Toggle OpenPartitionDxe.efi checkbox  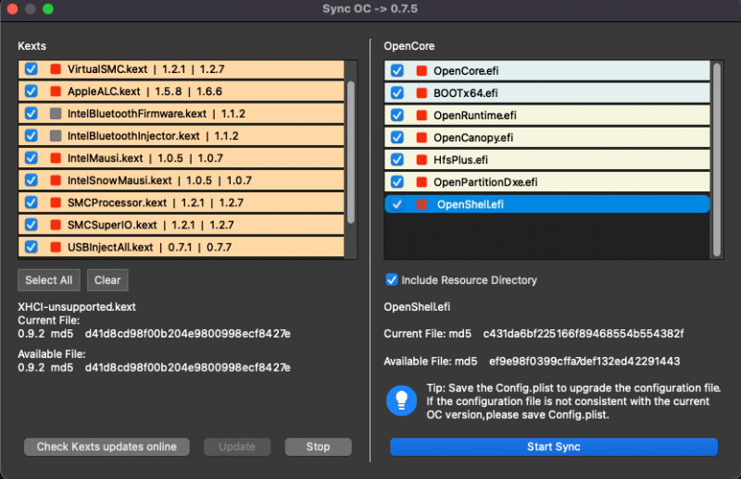coord(397,182)
